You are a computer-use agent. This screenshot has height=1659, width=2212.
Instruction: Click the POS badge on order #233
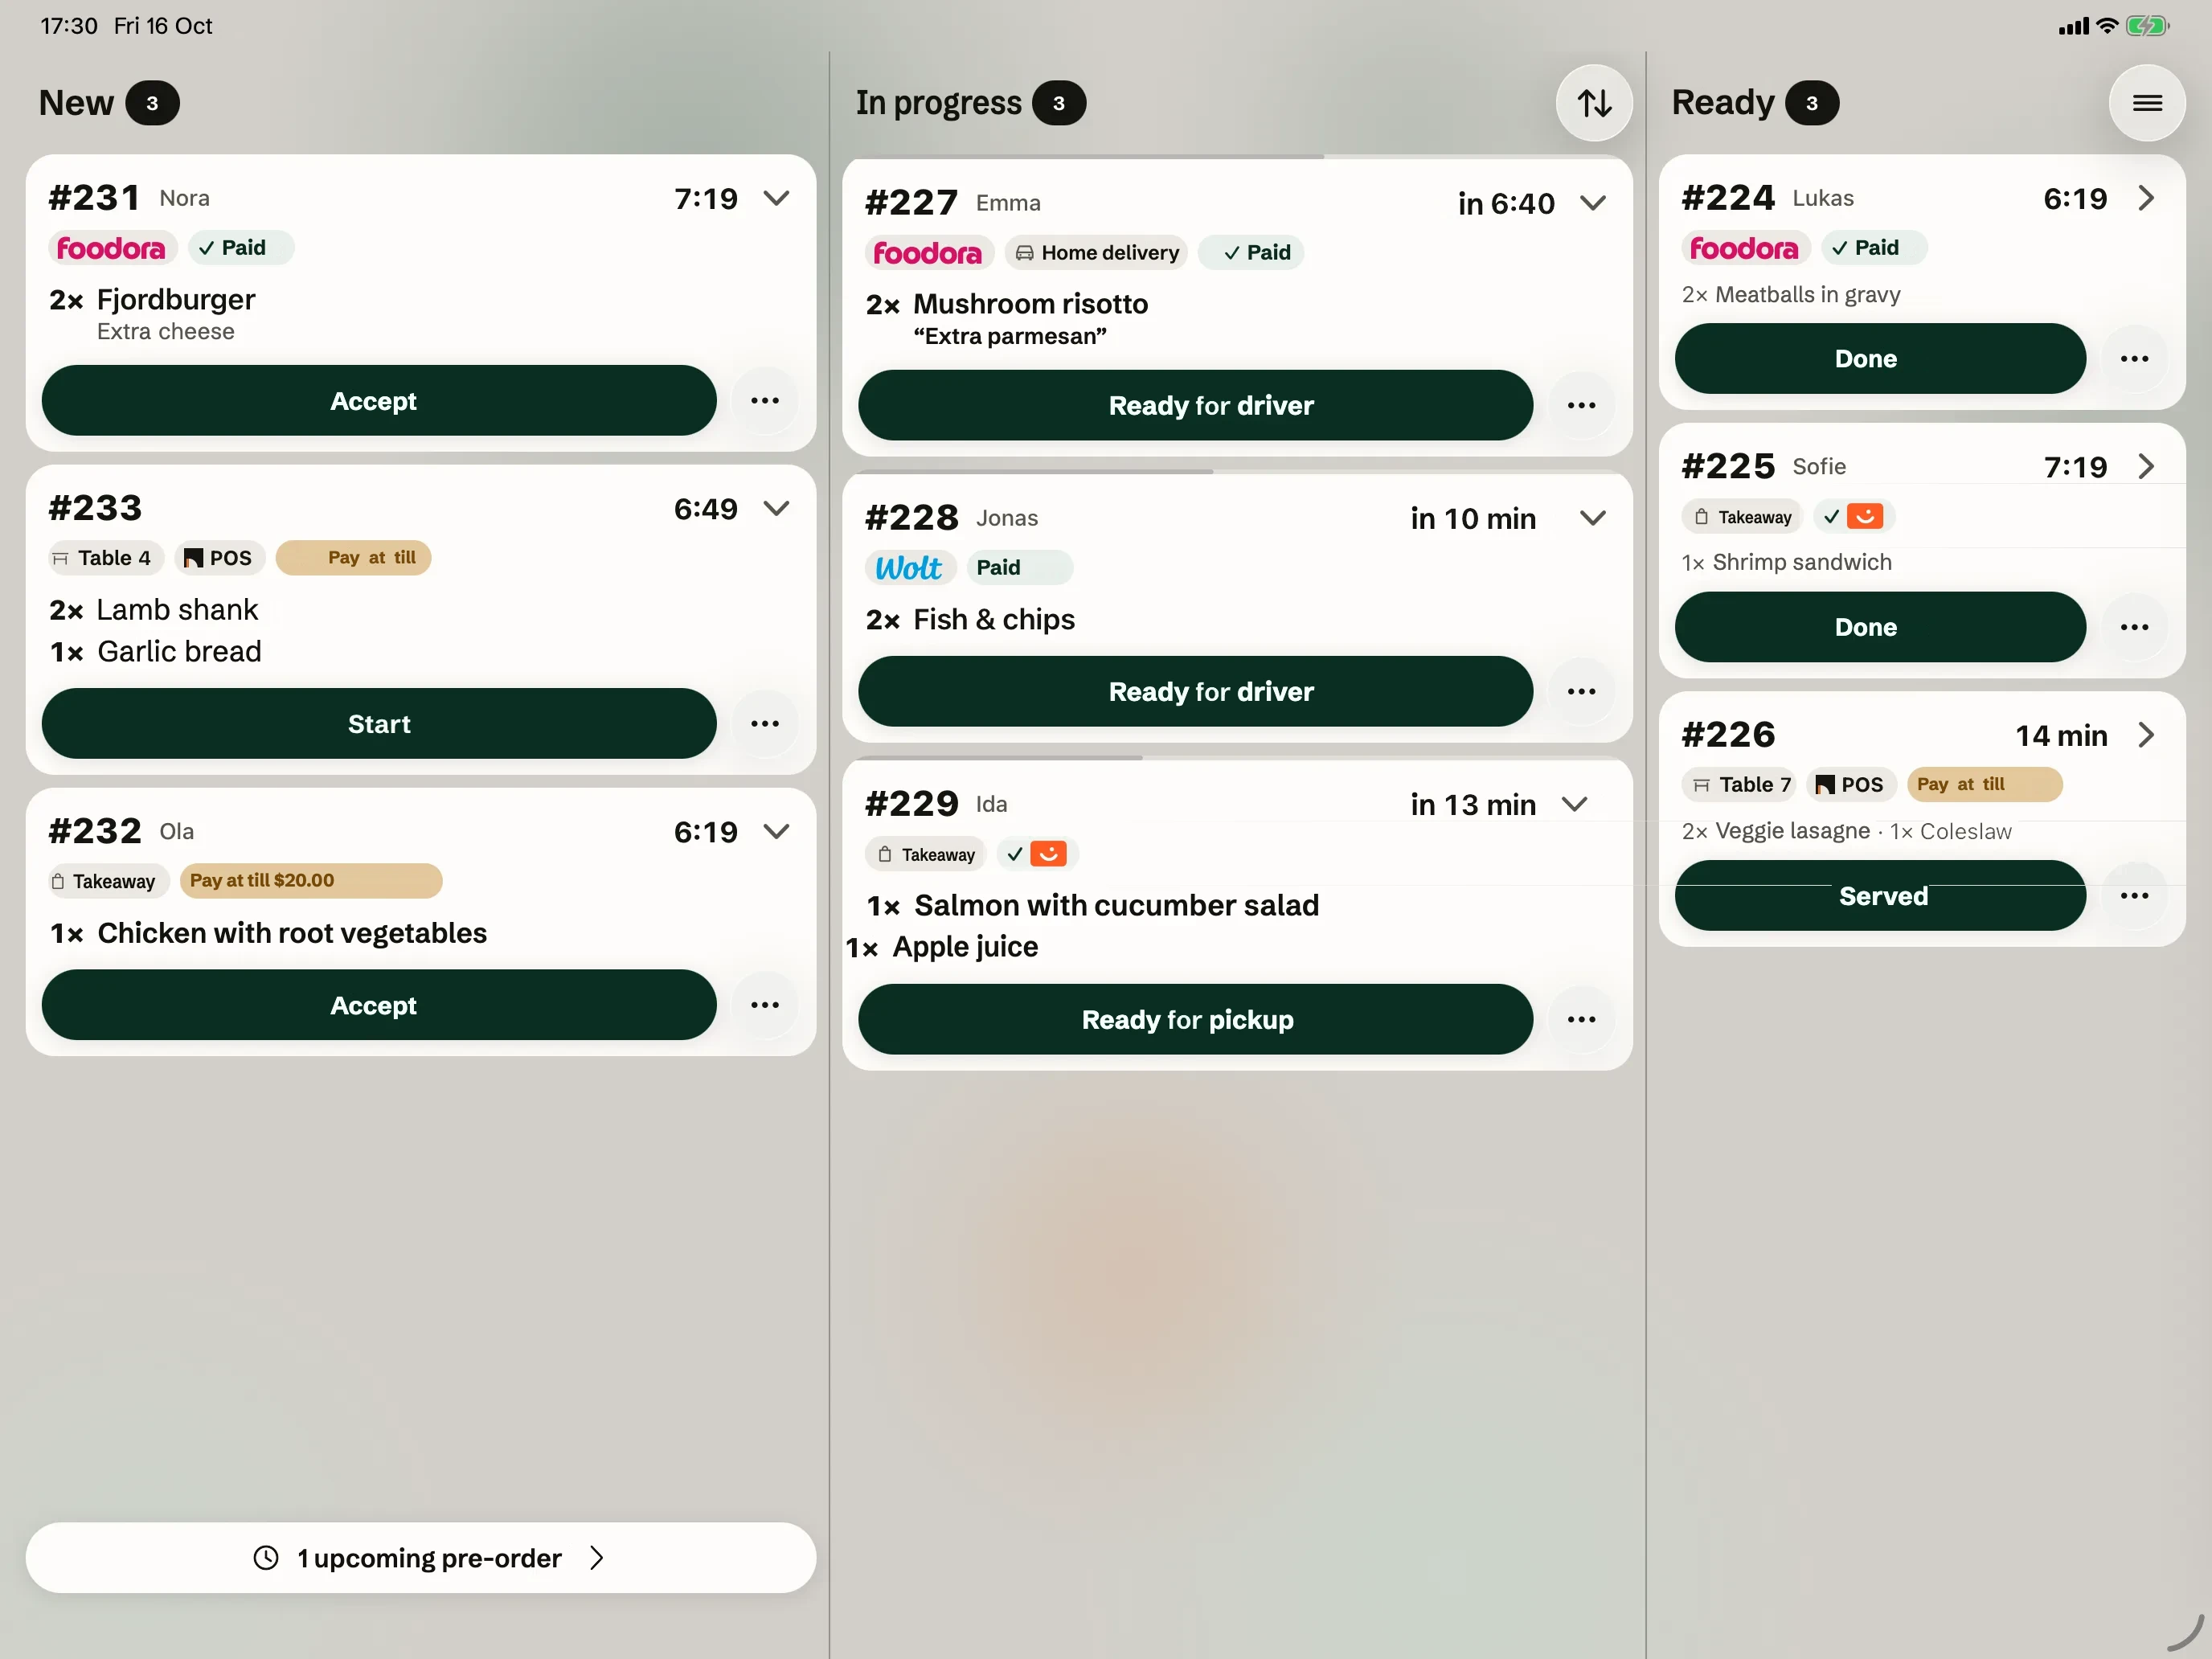(219, 558)
